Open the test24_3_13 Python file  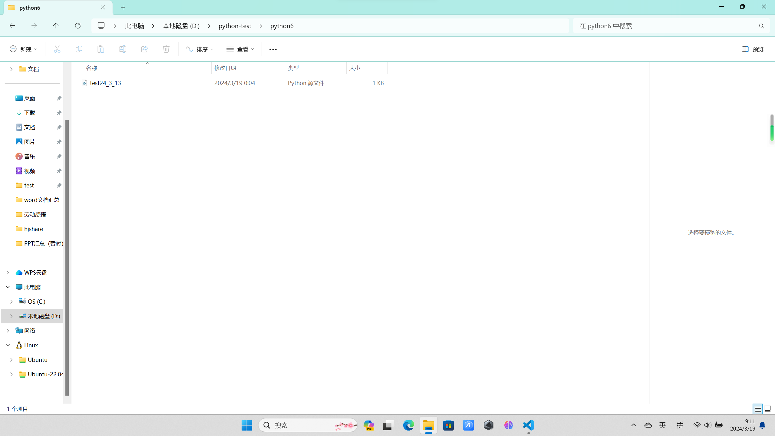point(105,83)
